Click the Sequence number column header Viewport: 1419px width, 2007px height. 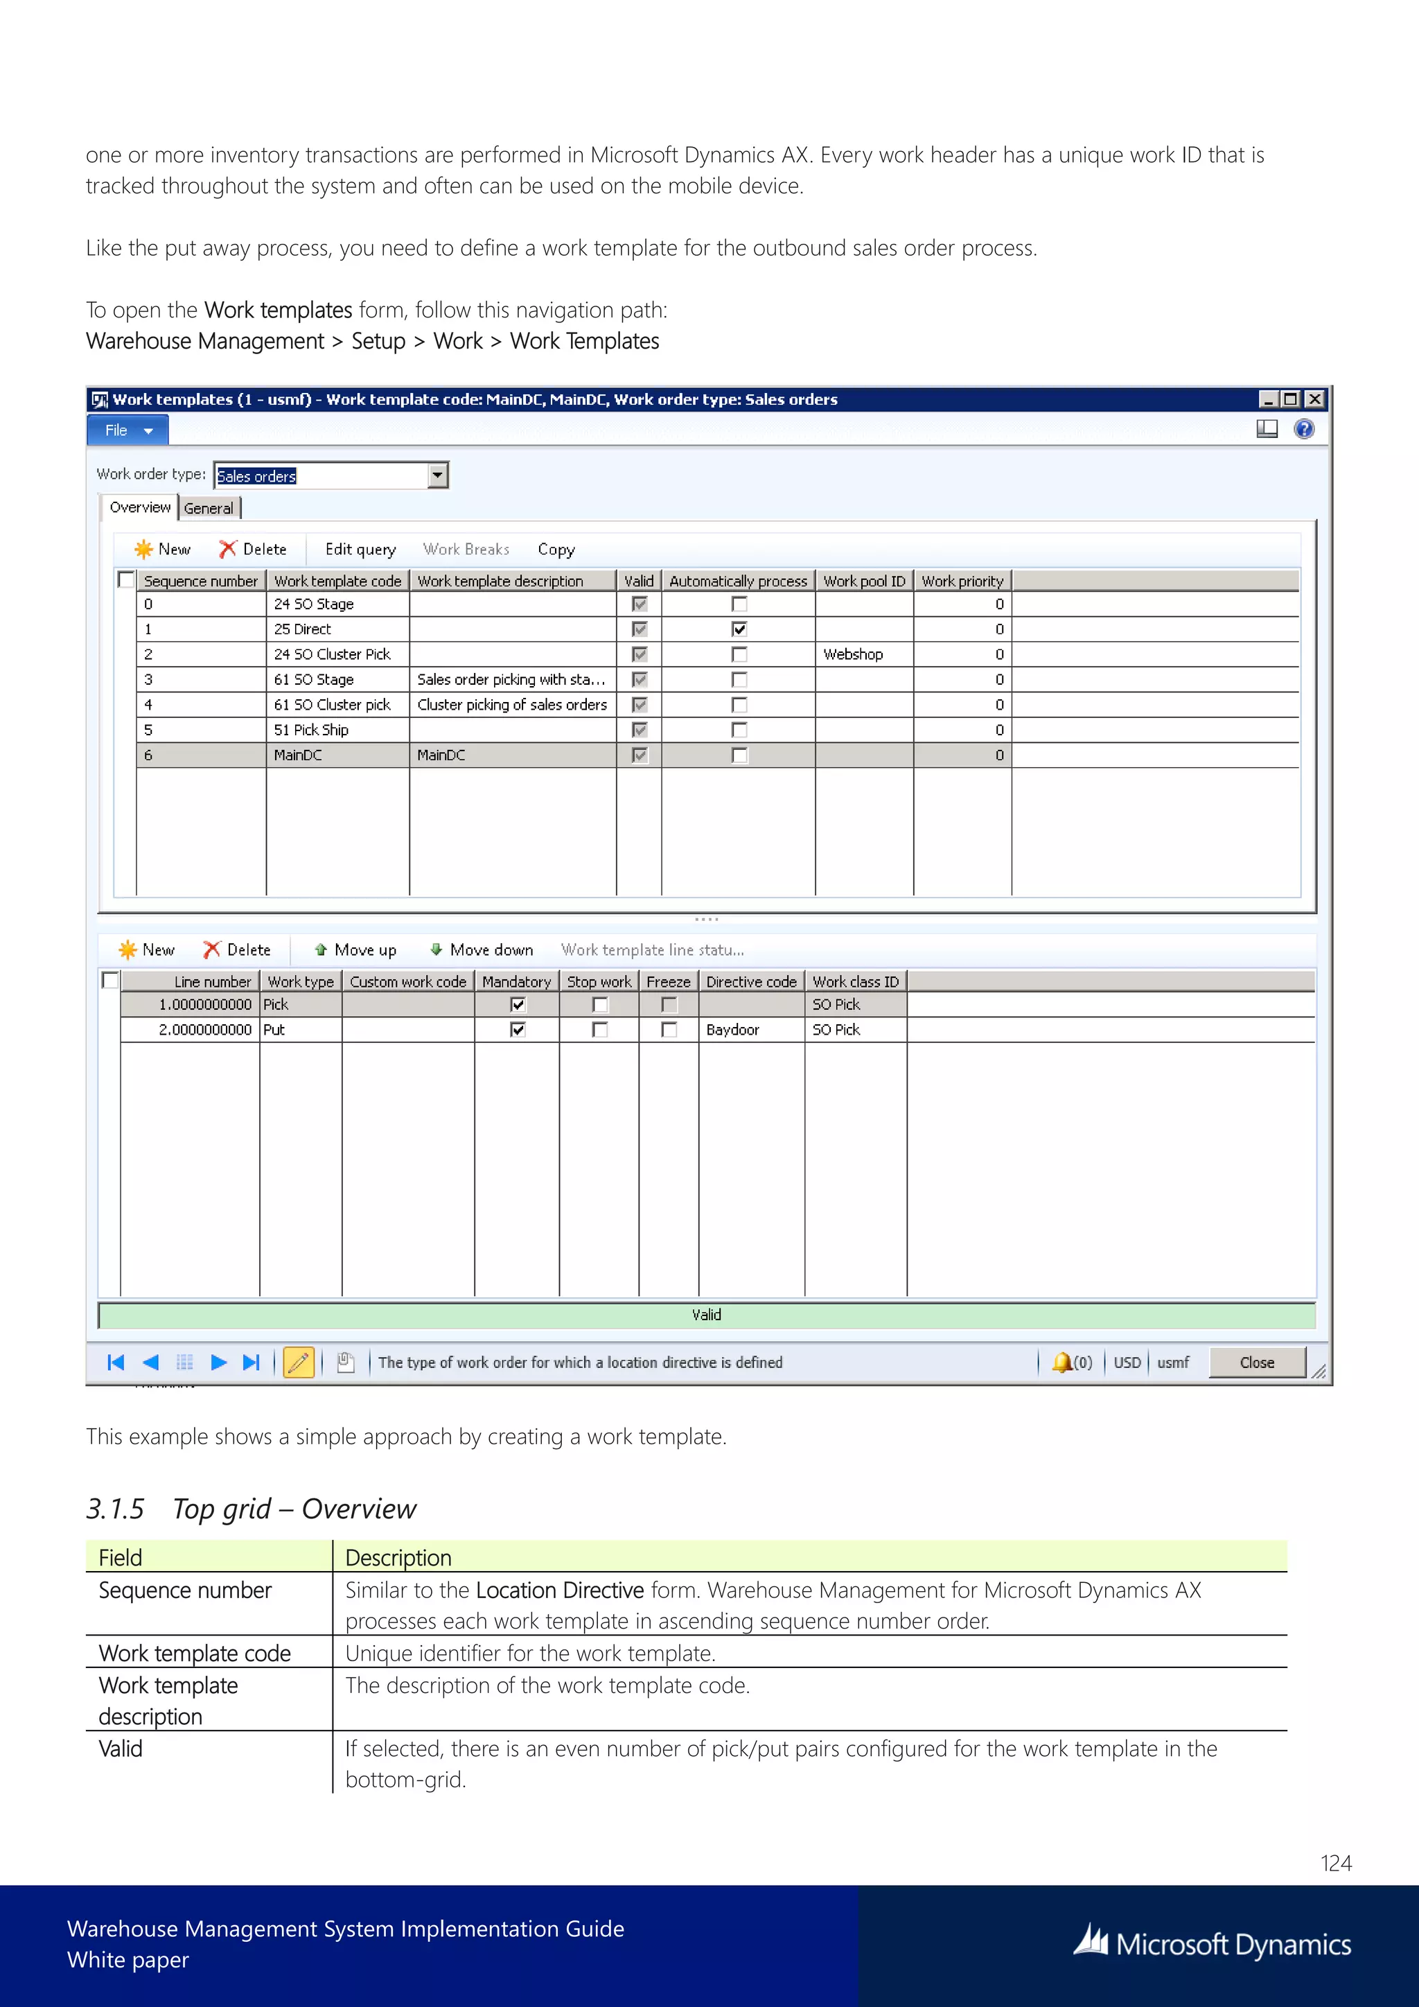pos(201,581)
